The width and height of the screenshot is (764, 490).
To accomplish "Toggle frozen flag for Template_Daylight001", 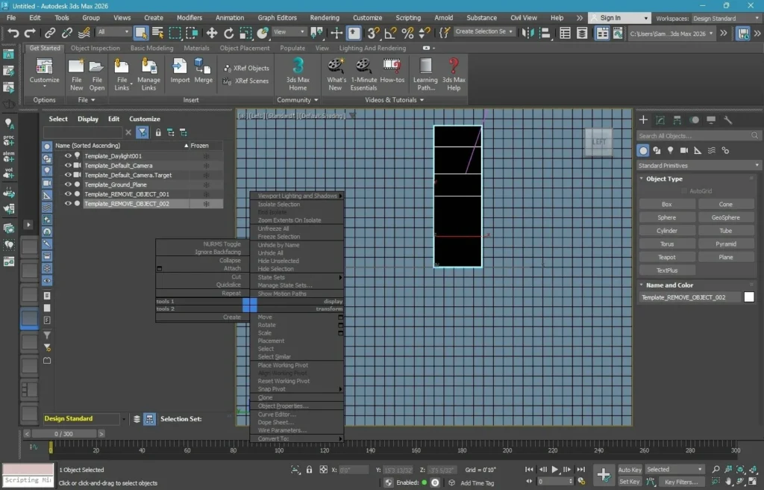I will point(206,156).
